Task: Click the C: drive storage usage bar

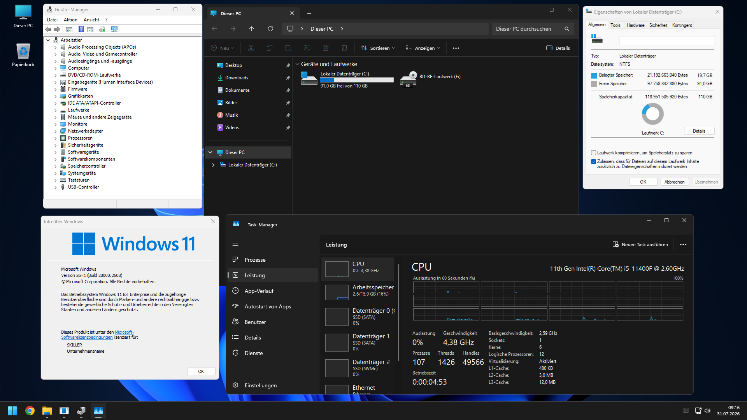Action: tap(357, 80)
